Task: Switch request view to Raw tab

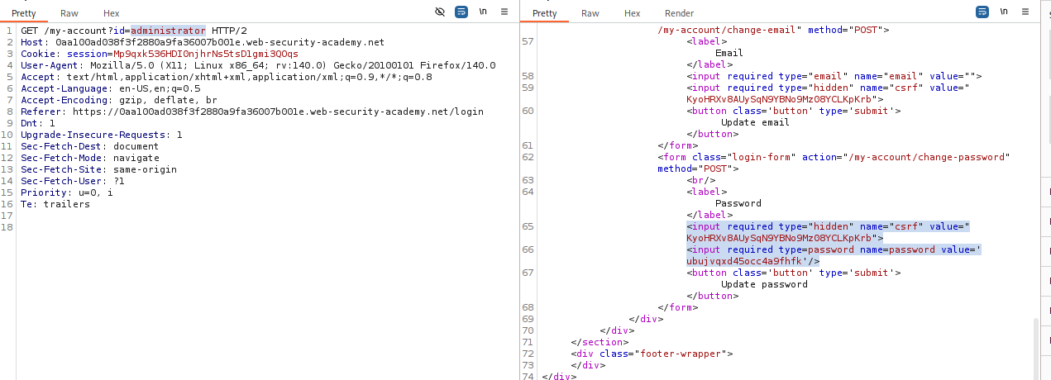Action: [x=69, y=13]
